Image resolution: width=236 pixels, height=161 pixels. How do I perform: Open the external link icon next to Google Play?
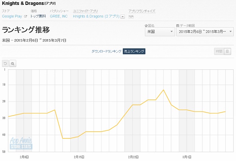pyautogui.click(x=25, y=16)
